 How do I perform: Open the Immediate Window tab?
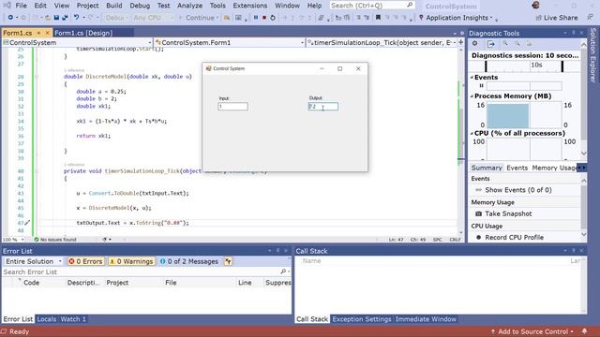(x=426, y=319)
